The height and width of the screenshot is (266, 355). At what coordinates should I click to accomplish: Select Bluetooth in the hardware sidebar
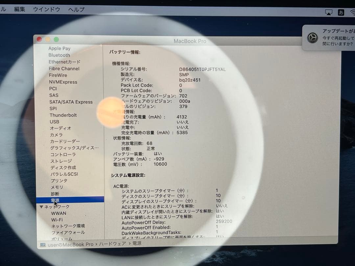click(x=59, y=55)
